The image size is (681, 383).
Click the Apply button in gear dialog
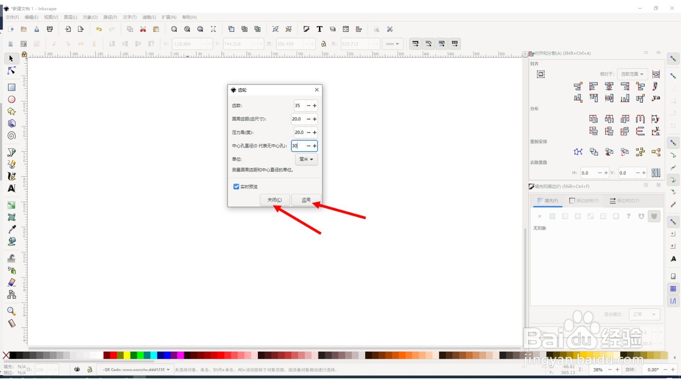coord(306,200)
